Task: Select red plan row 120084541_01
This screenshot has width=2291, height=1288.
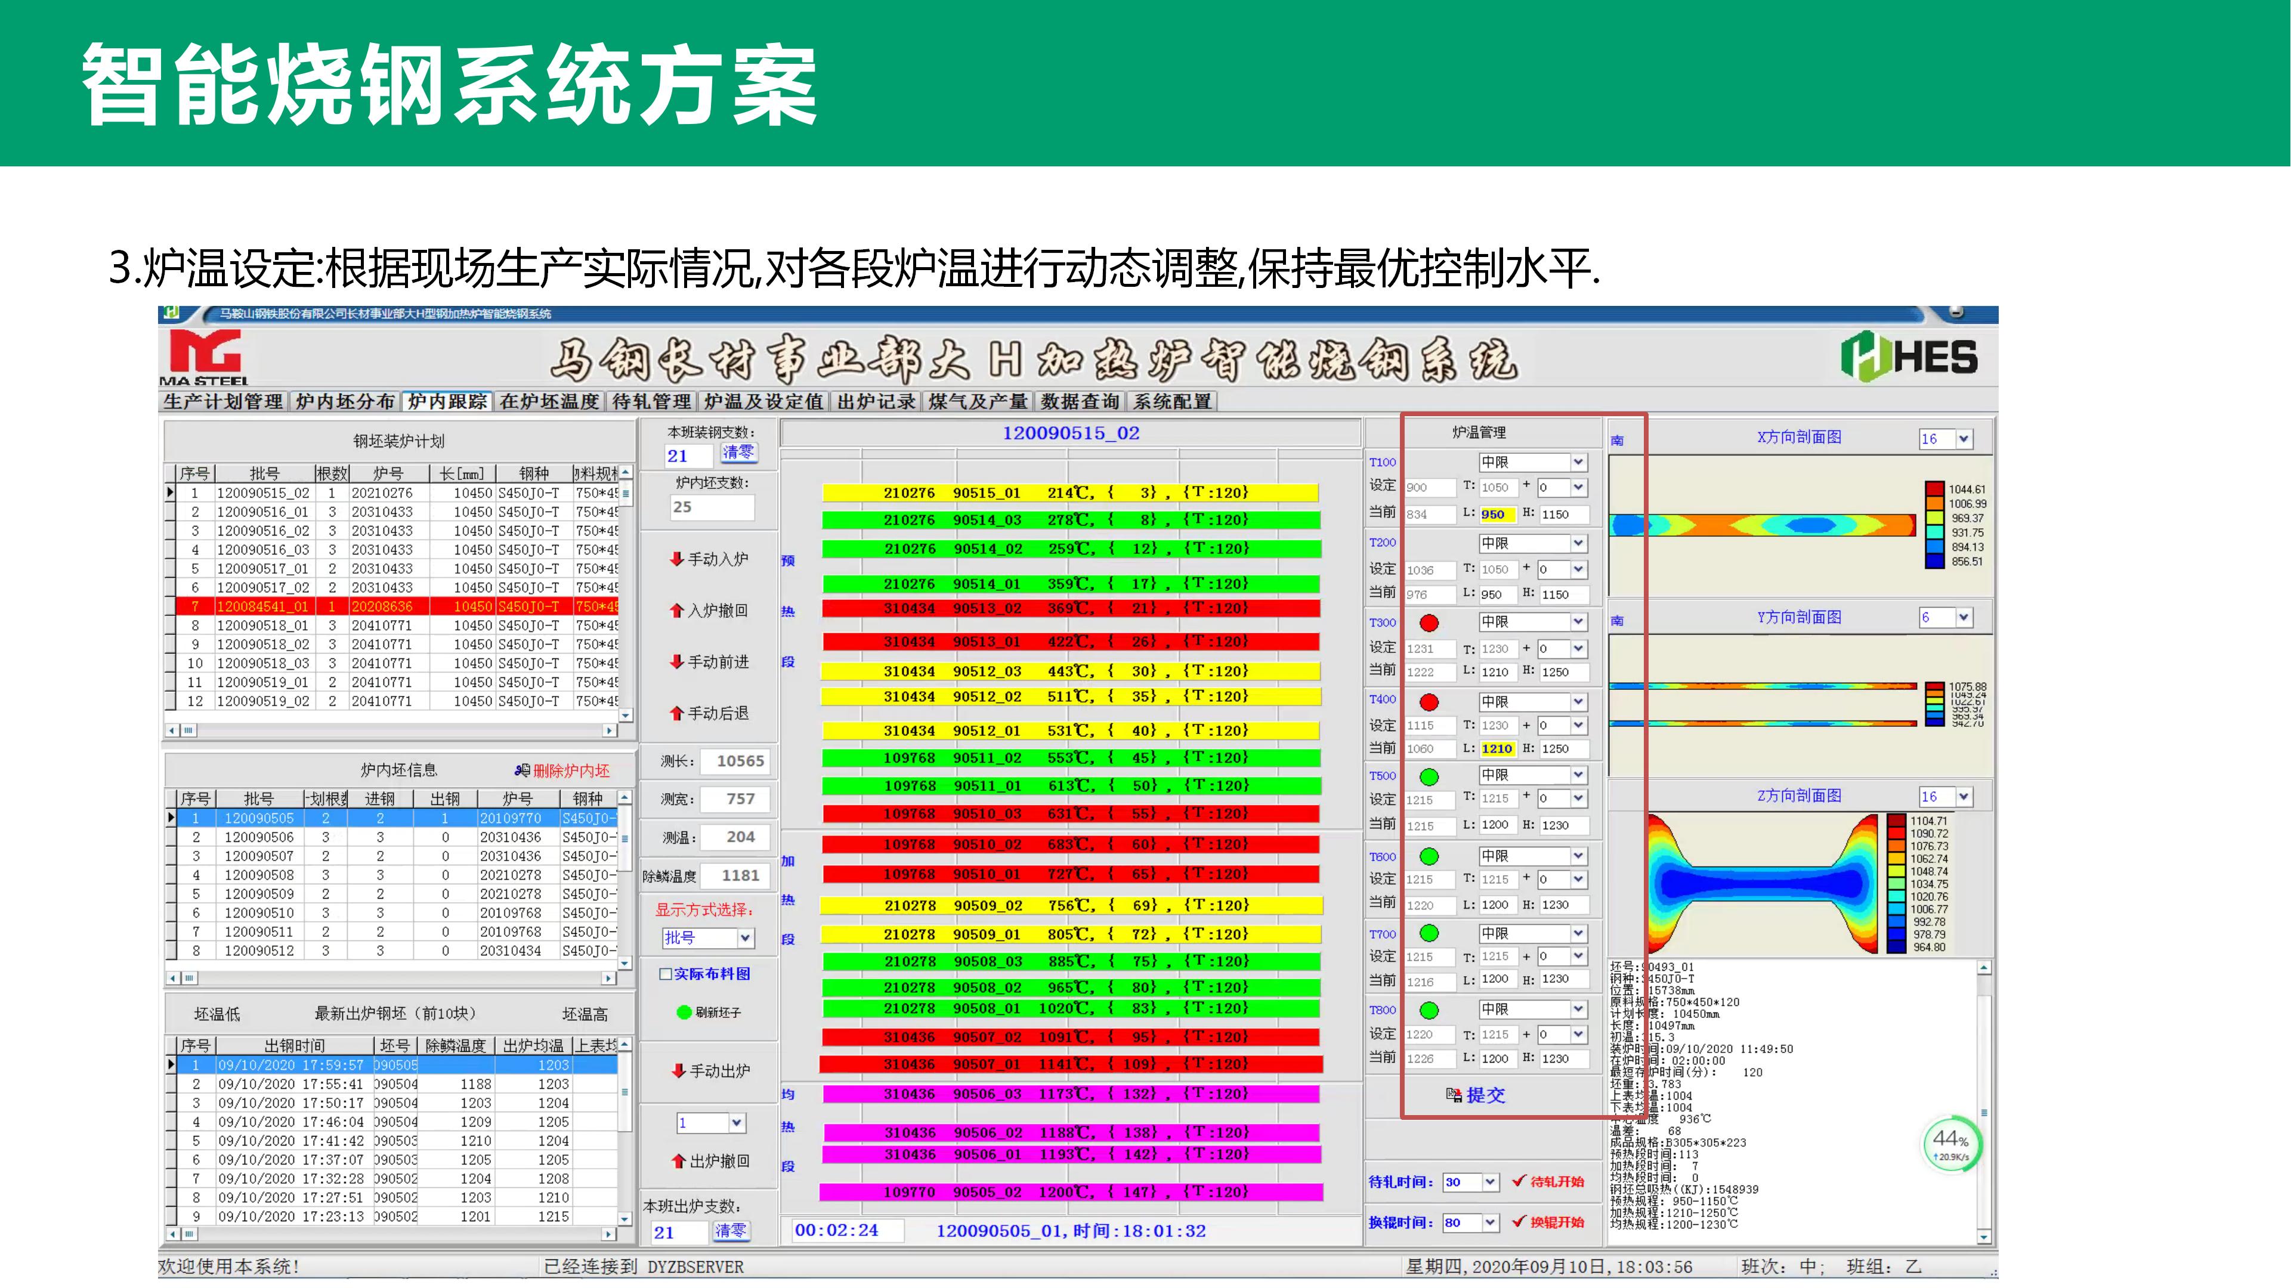Action: point(398,606)
